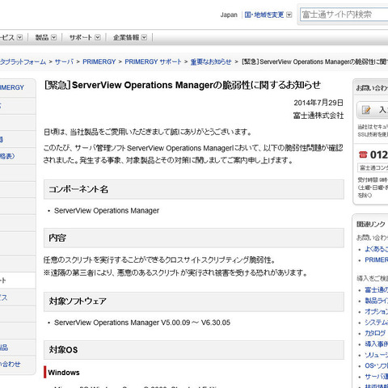Open the country/region change link
Image resolution: width=388 pixels, height=388 pixels.
click(264, 15)
